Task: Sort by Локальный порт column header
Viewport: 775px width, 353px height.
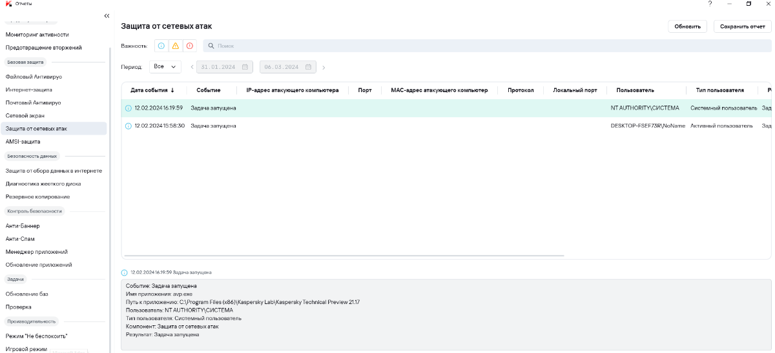Action: tap(575, 91)
